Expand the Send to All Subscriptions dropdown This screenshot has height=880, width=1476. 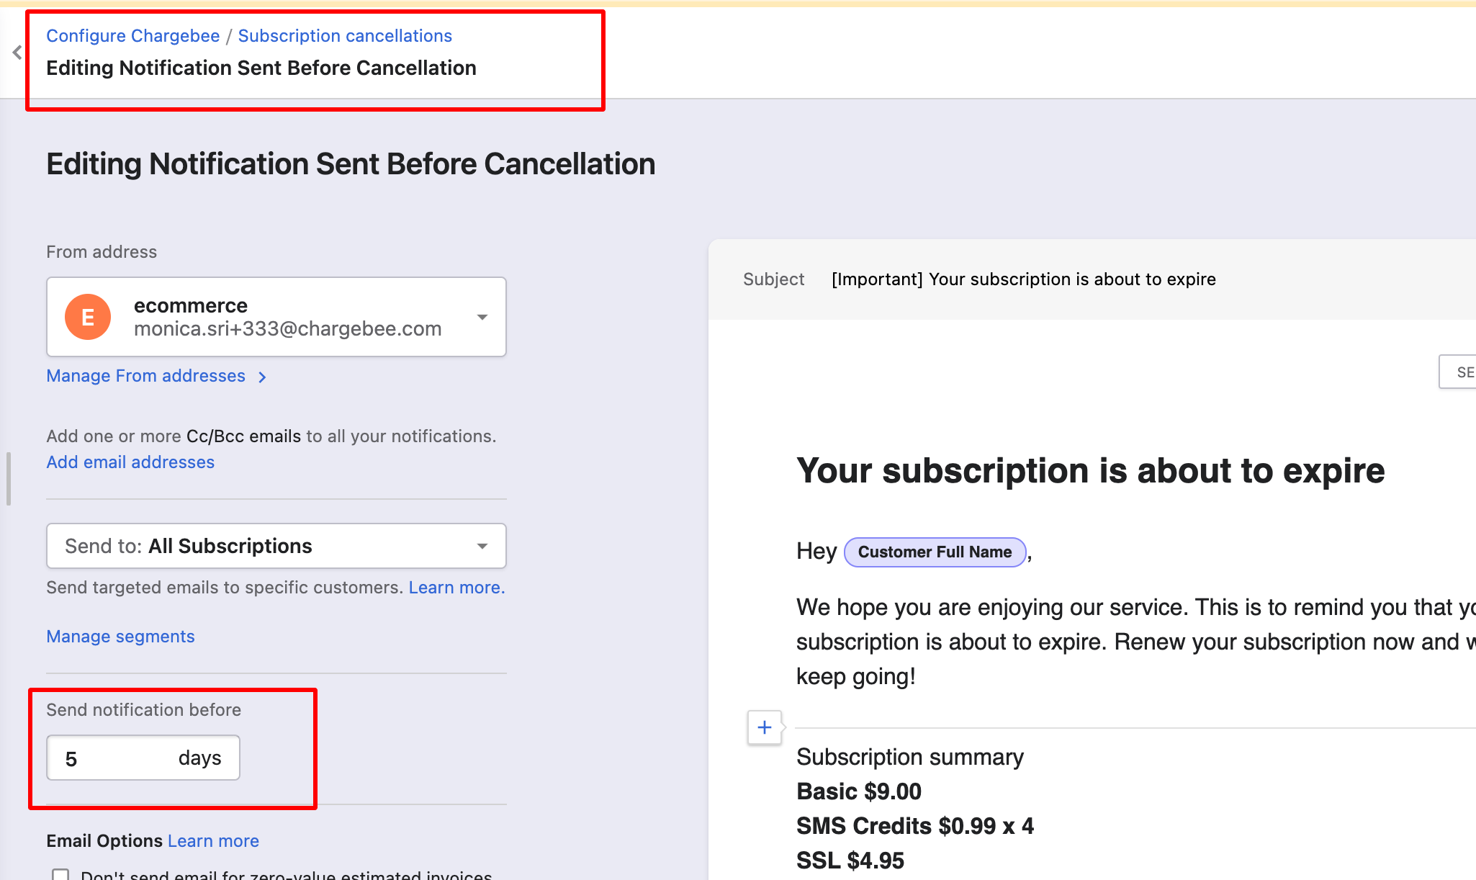[482, 546]
